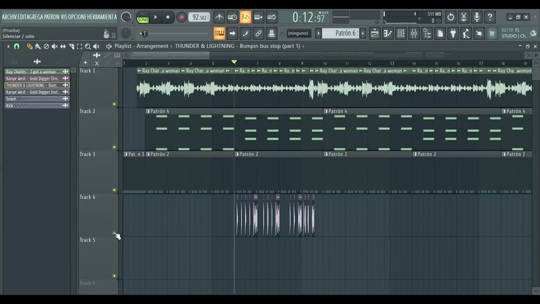Toggle loop recording button

point(271,17)
